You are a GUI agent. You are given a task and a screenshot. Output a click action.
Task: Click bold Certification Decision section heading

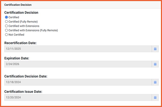(21, 13)
